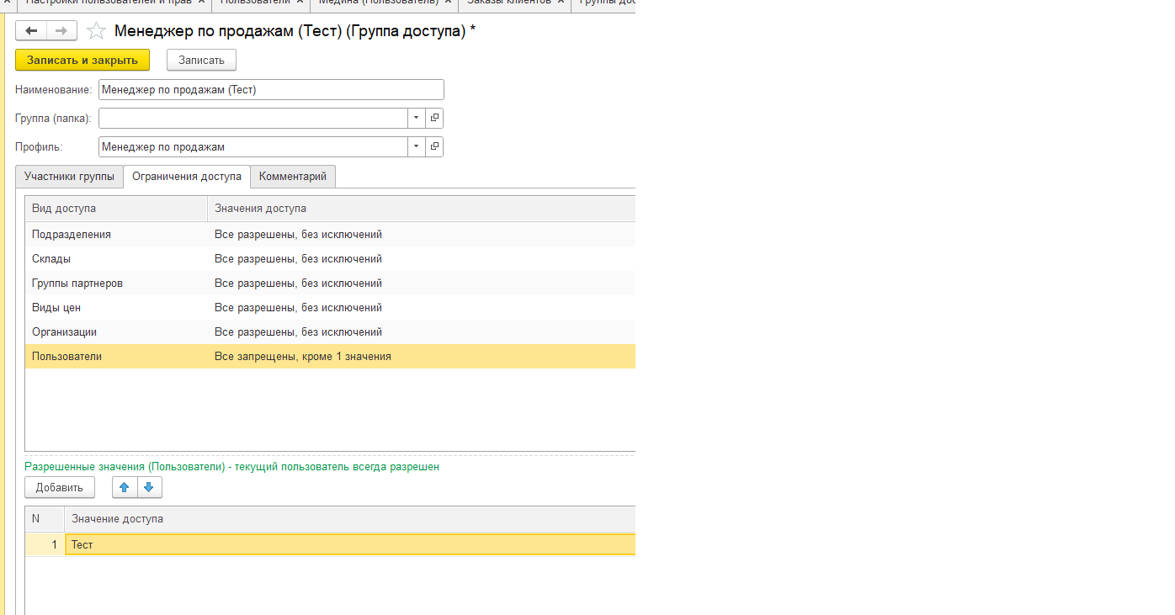Move the access value up with arrow

tap(125, 488)
